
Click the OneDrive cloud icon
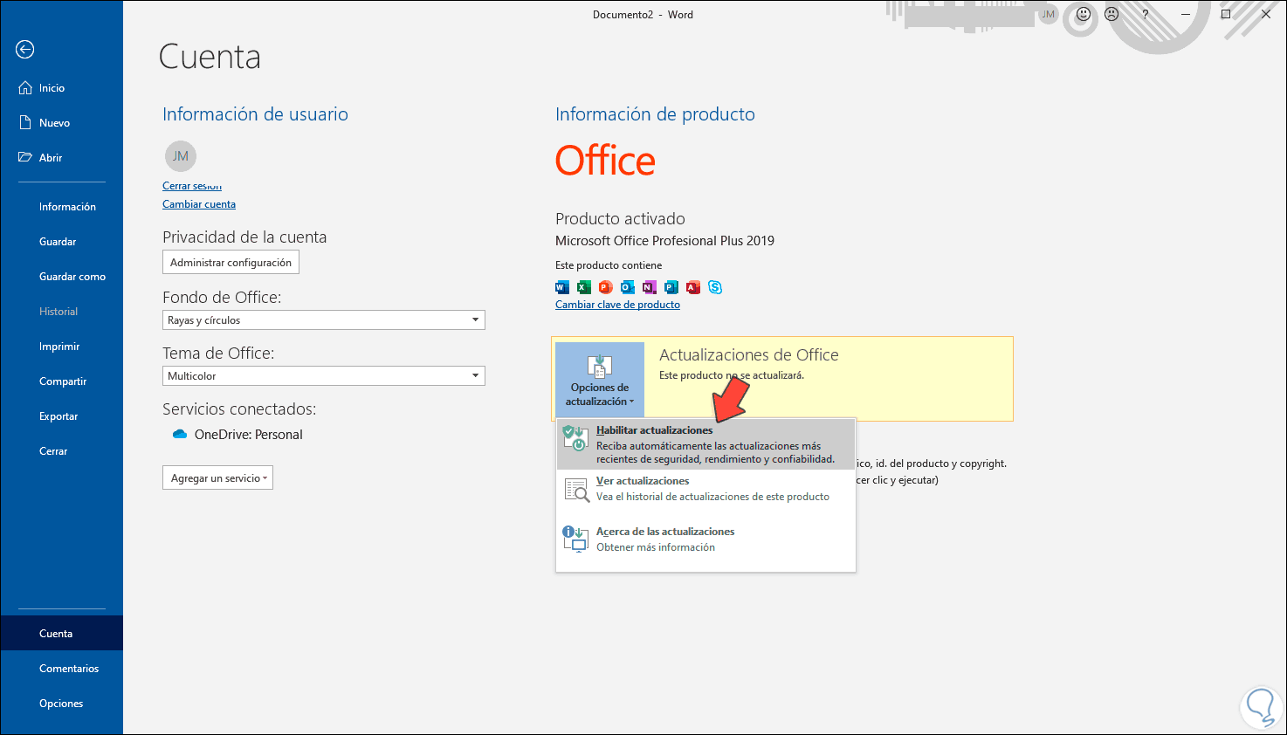point(180,434)
